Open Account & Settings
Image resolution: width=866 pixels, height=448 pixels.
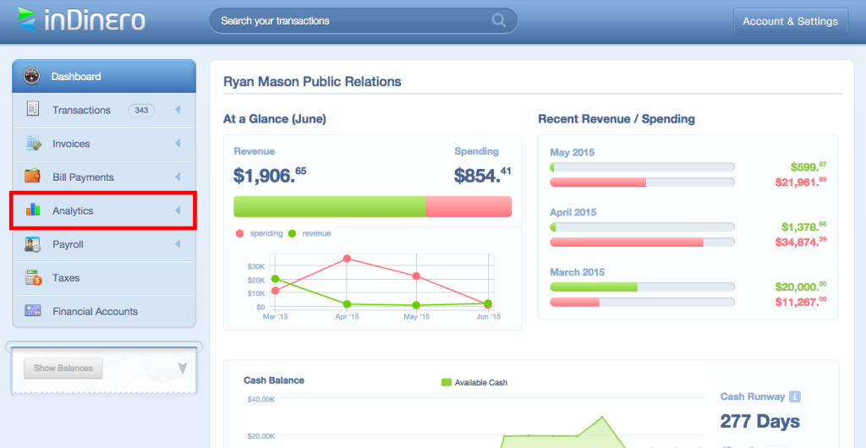[791, 21]
